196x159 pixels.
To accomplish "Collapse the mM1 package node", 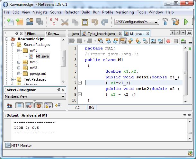I will click(19, 50).
